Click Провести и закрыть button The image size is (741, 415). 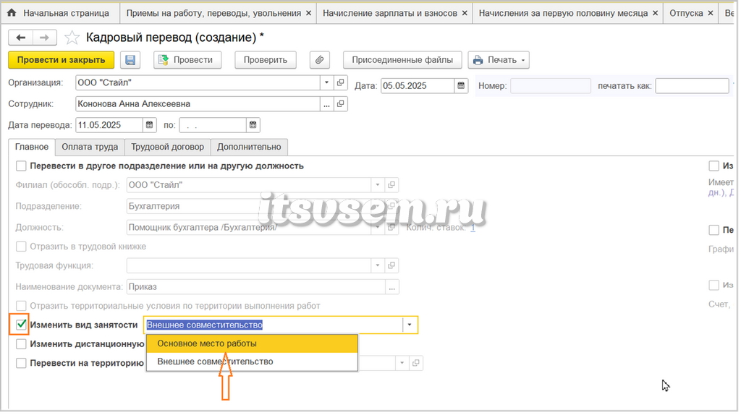pos(61,60)
